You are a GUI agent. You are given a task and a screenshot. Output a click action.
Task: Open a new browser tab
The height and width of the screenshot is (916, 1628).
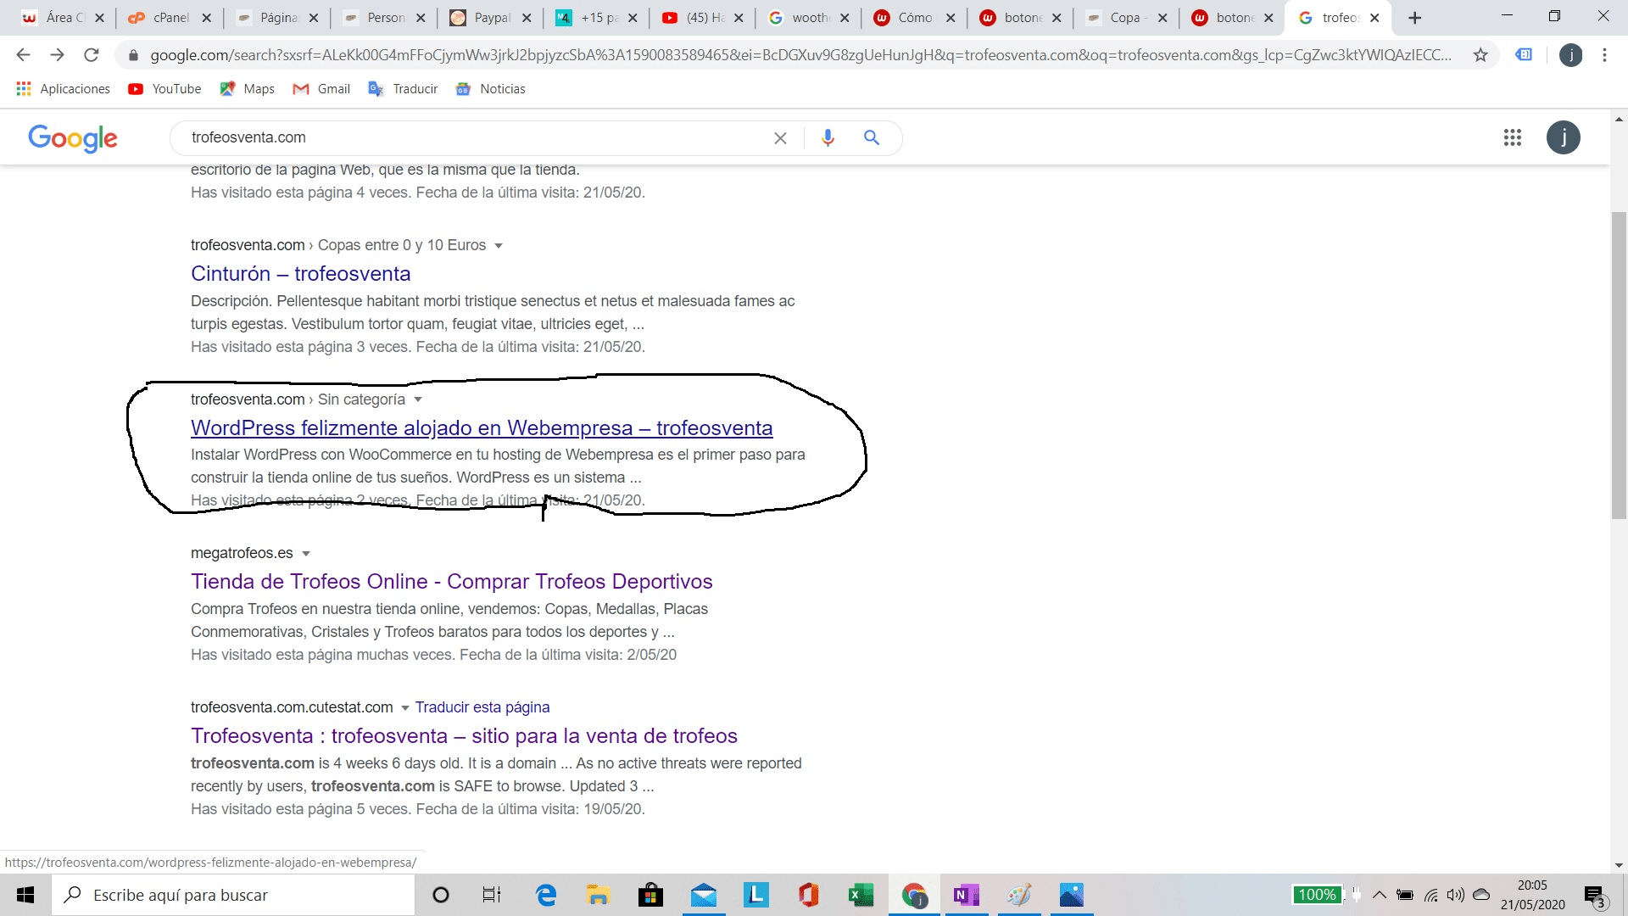(x=1414, y=18)
